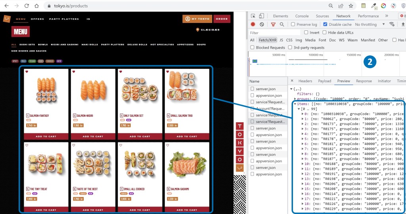The image size is (406, 214).
Task: Enable the Preserve log checkbox
Action: [293, 25]
